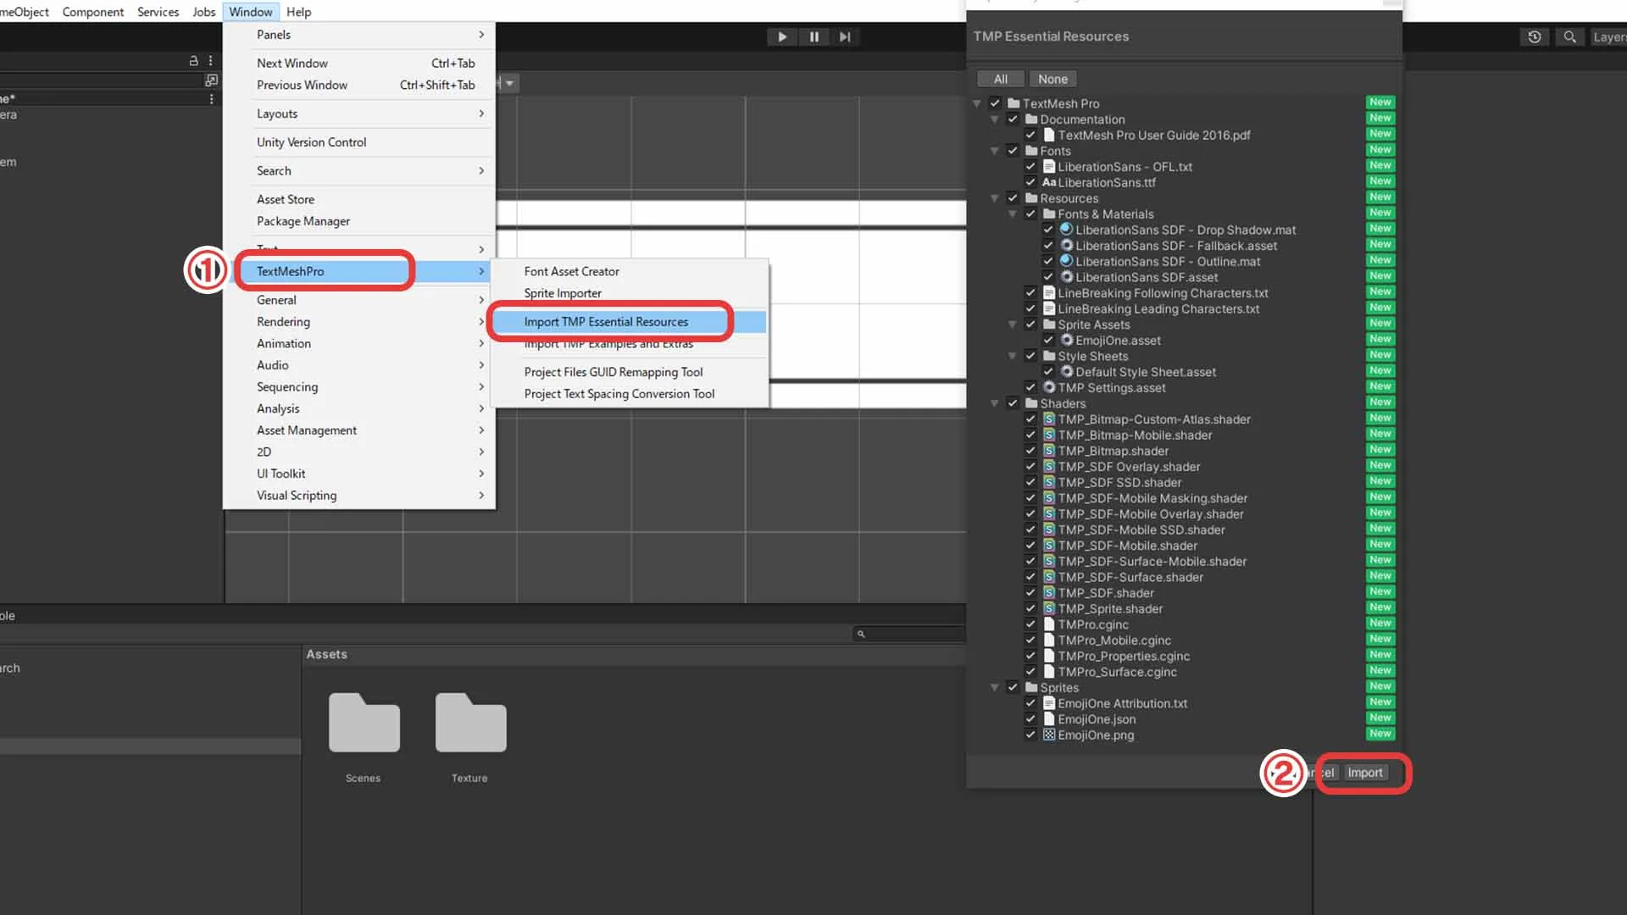Click the None button in import dialog
1627x915 pixels.
(1052, 79)
